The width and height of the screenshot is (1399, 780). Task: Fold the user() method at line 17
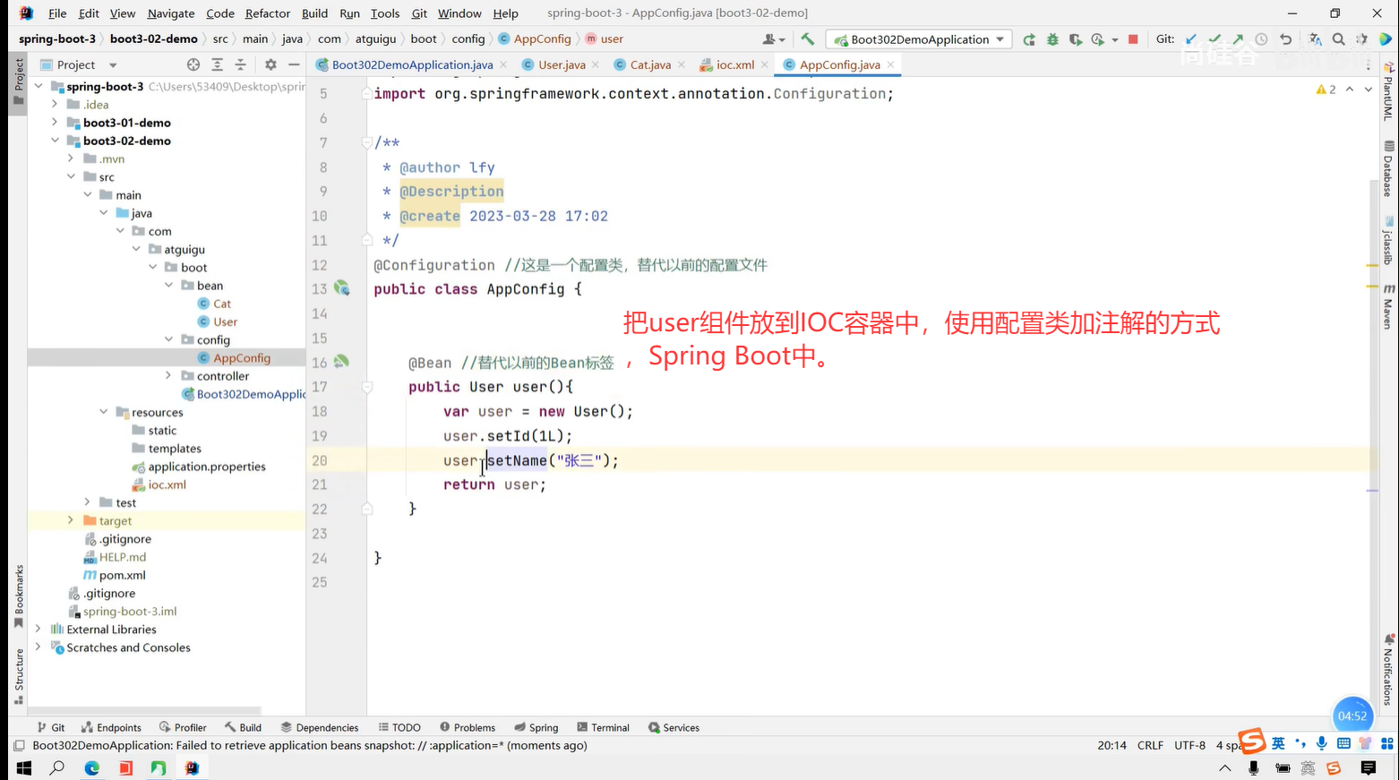367,387
